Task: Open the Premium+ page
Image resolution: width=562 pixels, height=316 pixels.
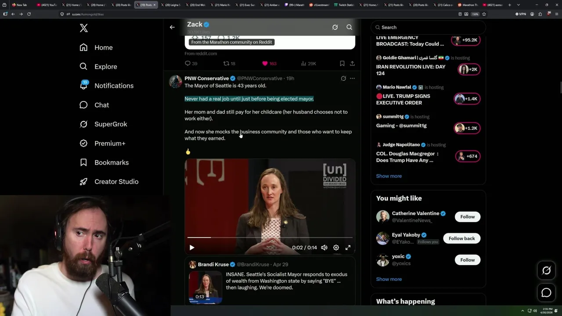Action: 102,143
